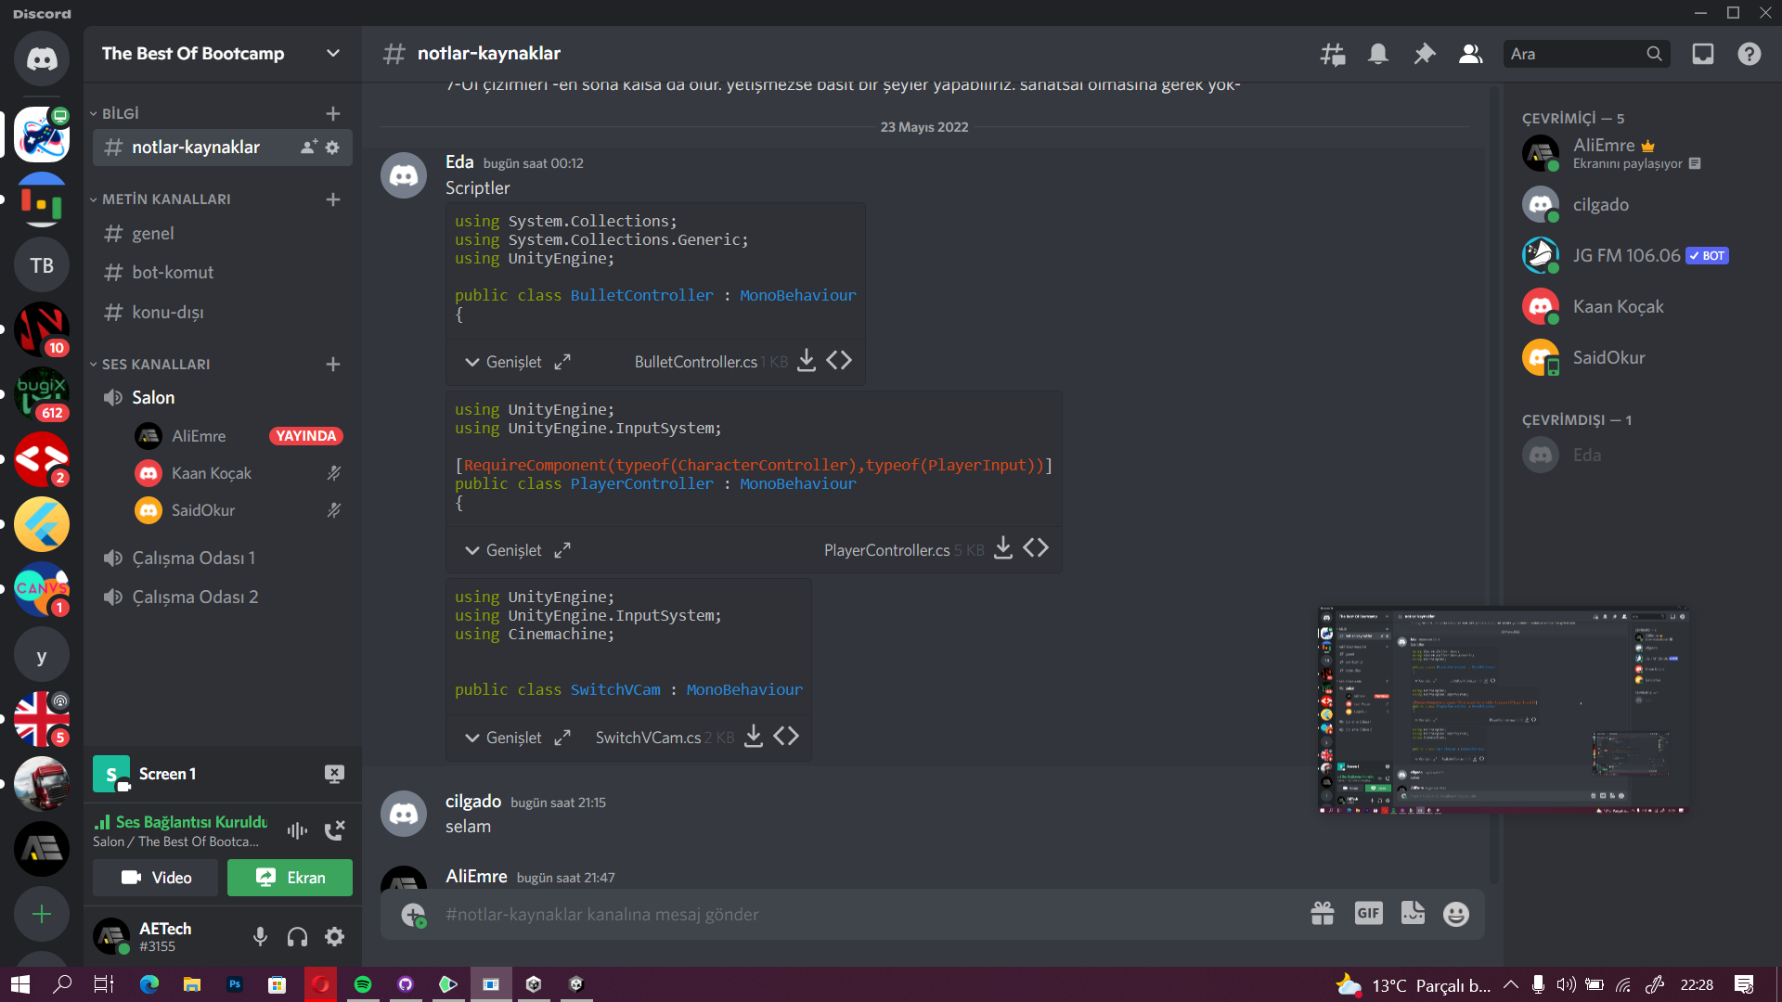Screen dimensions: 1782x1002
Task: Click the green Ekran share button
Action: pyautogui.click(x=290, y=877)
